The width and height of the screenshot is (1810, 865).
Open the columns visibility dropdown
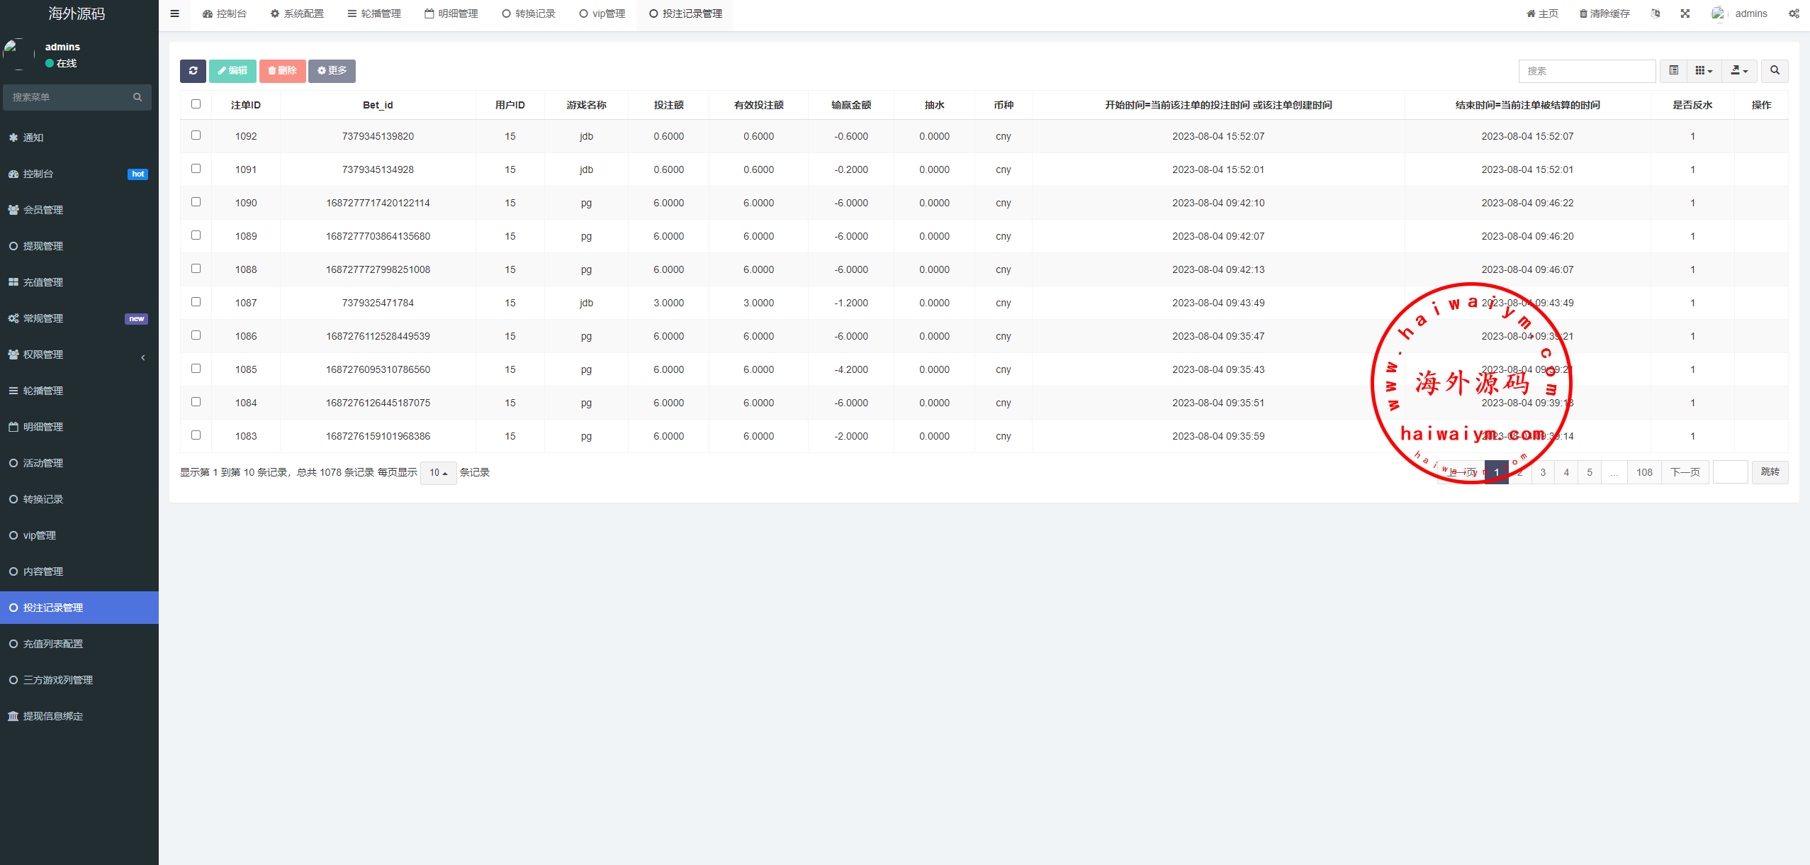tap(1704, 71)
